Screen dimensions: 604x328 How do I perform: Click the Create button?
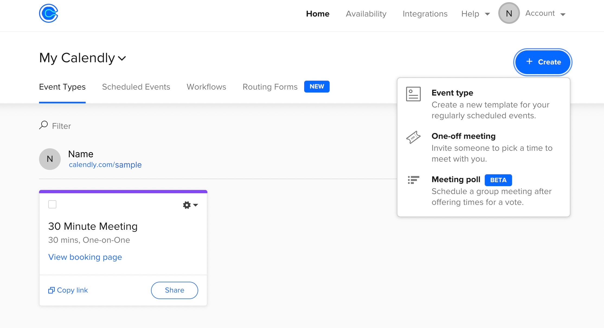pyautogui.click(x=543, y=62)
